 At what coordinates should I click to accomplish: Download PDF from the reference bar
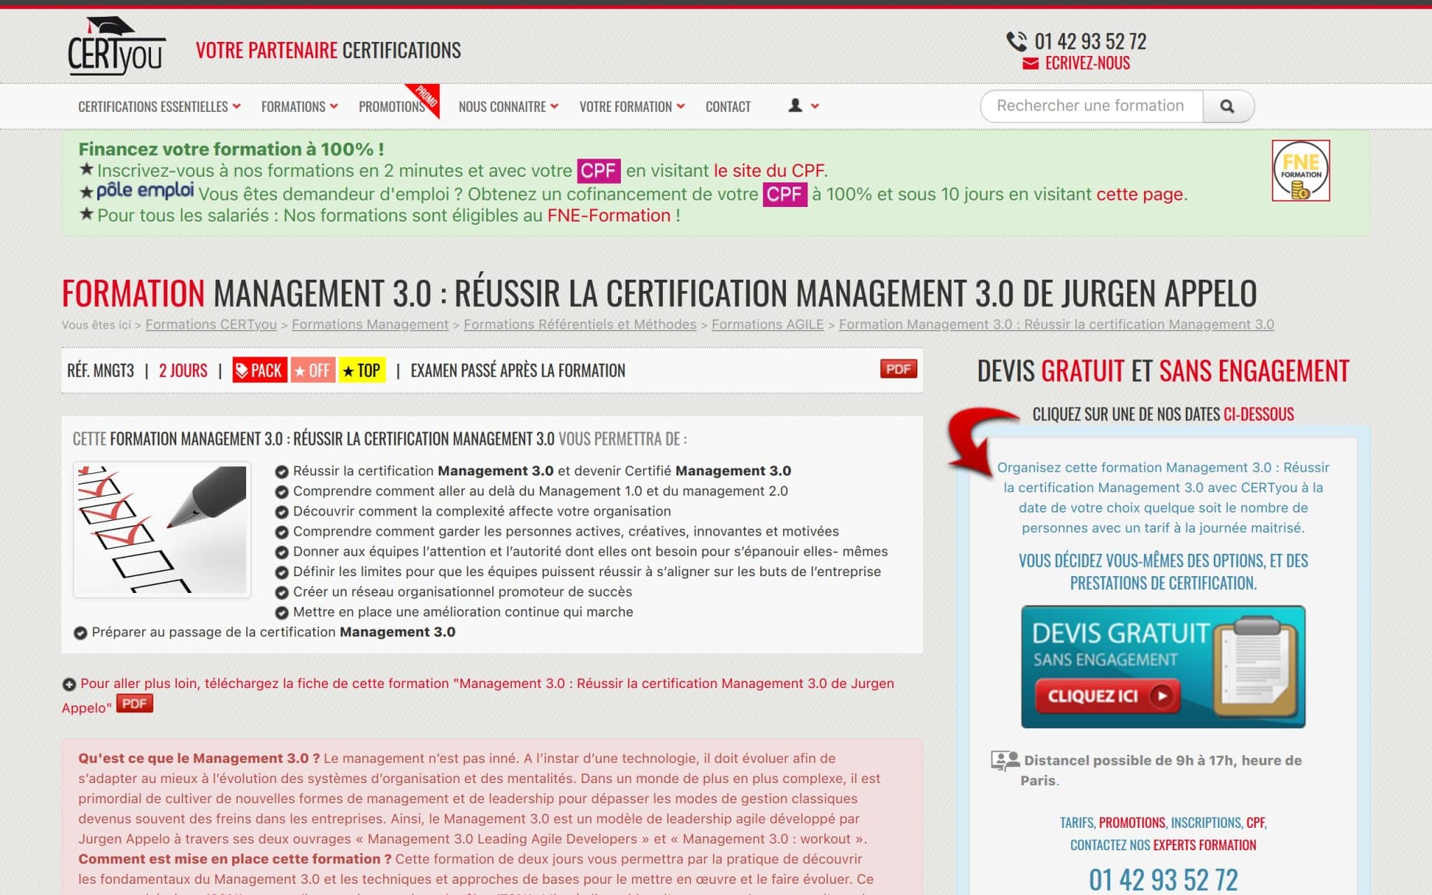(x=898, y=369)
